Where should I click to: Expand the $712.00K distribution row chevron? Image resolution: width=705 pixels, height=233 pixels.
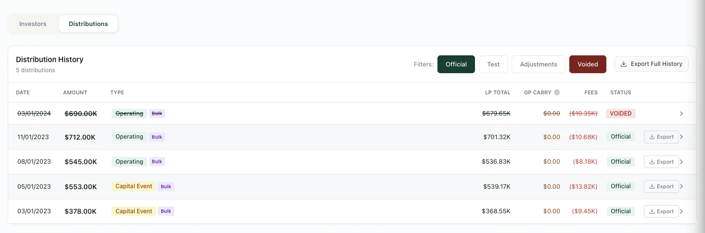click(x=681, y=137)
